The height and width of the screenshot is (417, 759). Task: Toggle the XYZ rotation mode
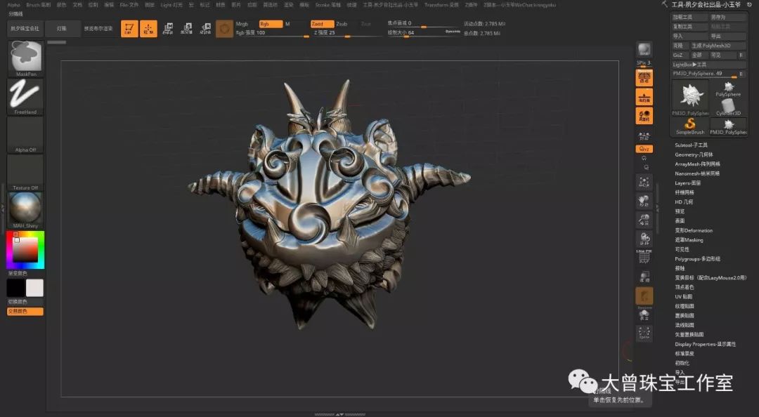tap(644, 149)
